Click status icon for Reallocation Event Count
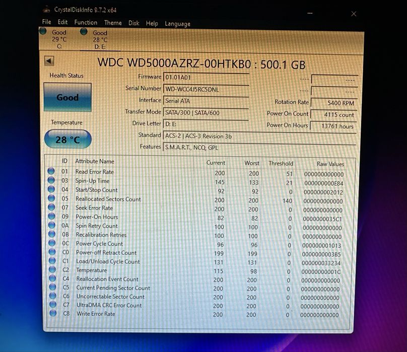Viewport: 407px width, 352px height. tap(53, 278)
